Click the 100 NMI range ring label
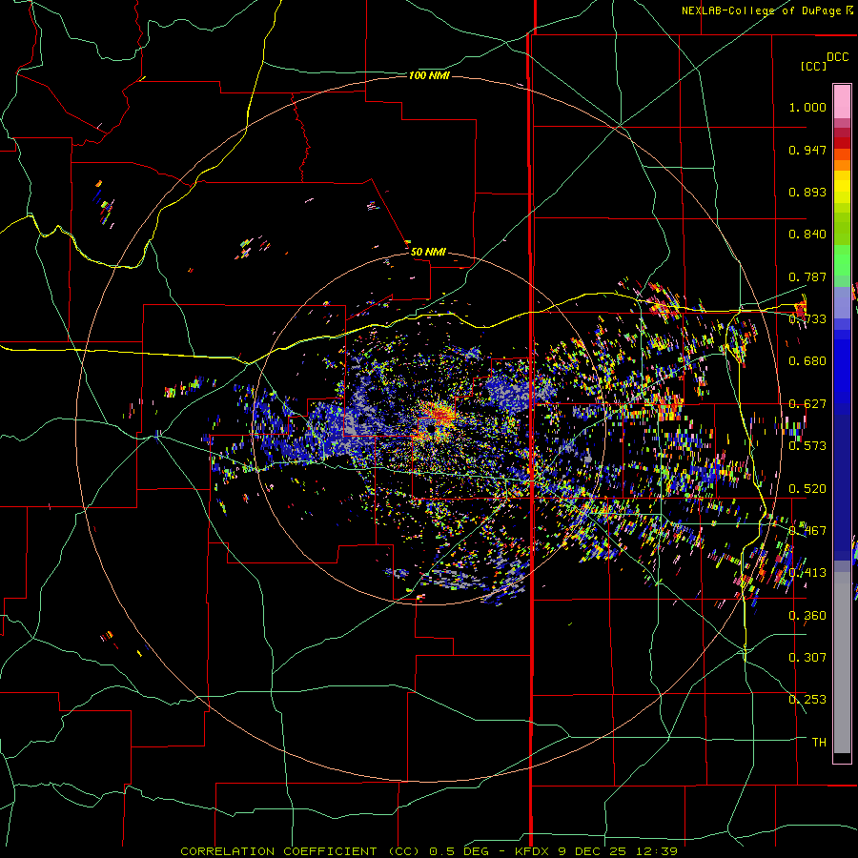 pyautogui.click(x=429, y=75)
